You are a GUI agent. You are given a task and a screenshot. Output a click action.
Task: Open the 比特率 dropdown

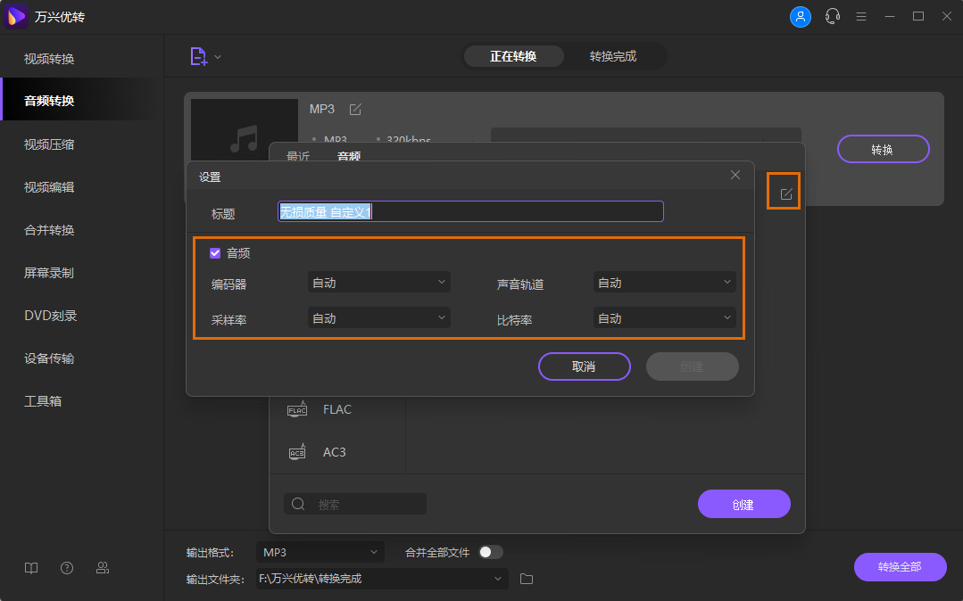(x=664, y=318)
